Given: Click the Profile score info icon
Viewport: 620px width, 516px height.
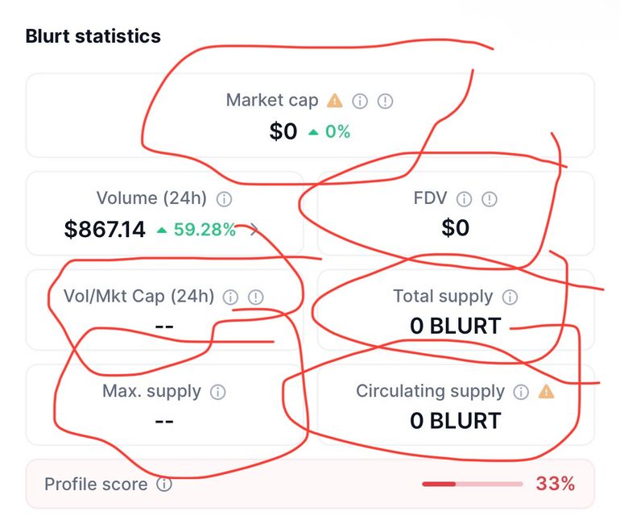Looking at the screenshot, I should click(164, 485).
